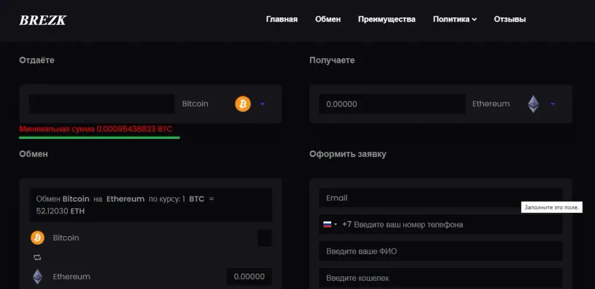Click the Заполните это поле tooltip
The height and width of the screenshot is (289, 595).
(551, 208)
